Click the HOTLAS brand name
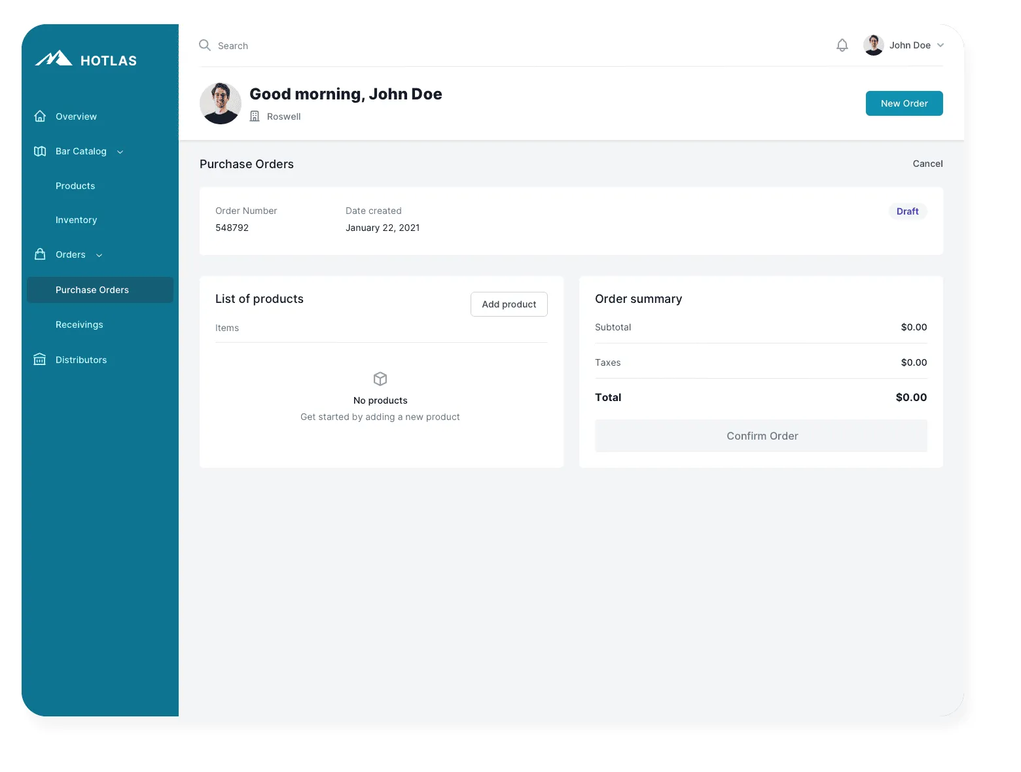Screen dimensions: 1021x772 109,61
